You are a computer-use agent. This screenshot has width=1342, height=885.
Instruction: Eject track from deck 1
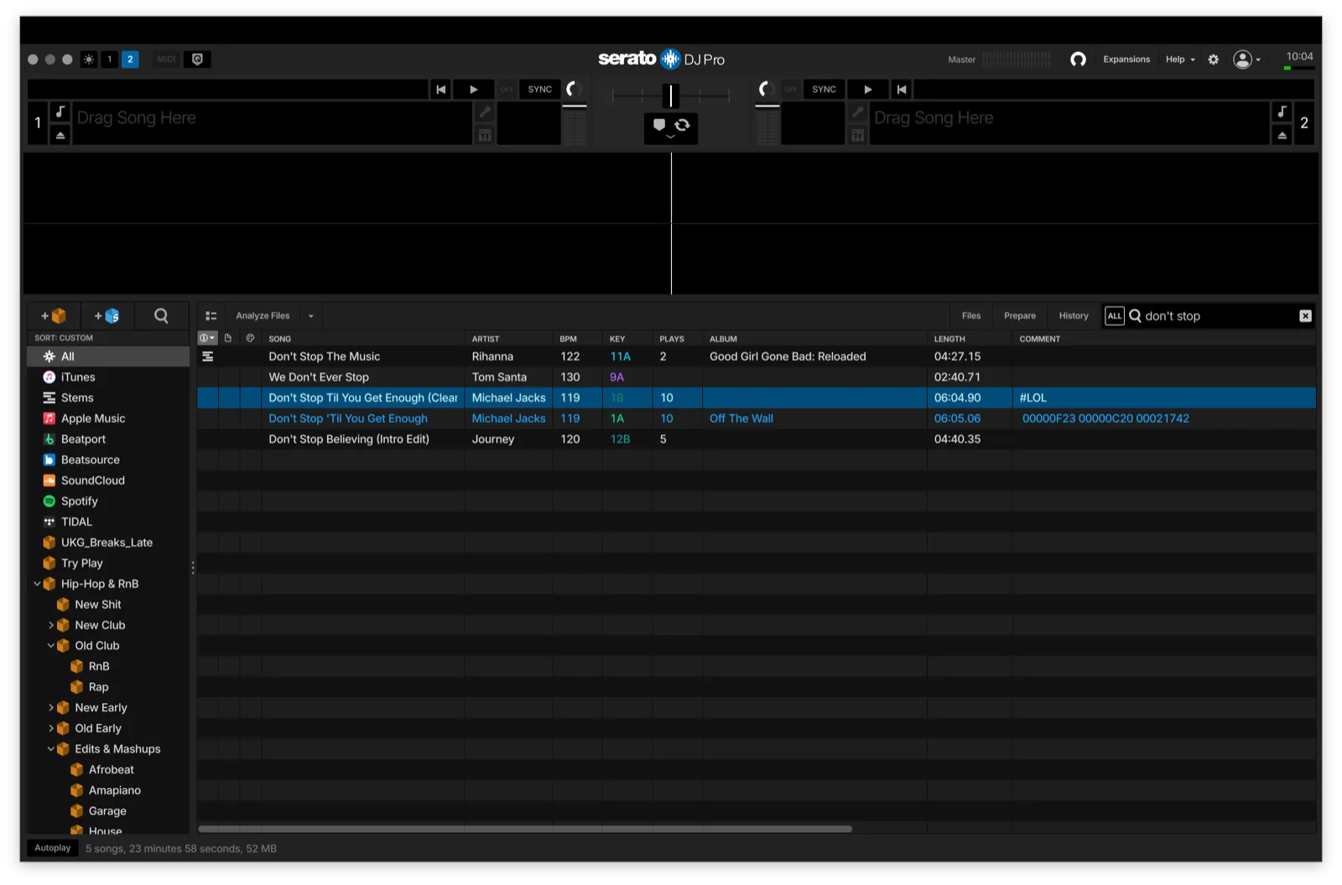[60, 135]
